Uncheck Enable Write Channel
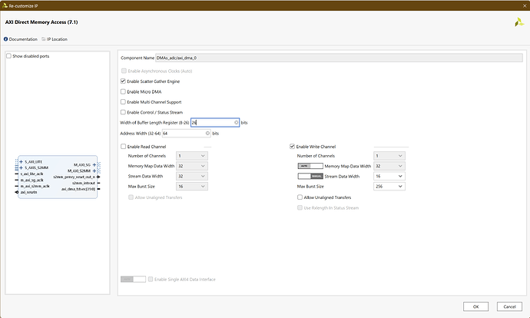 pyautogui.click(x=293, y=147)
